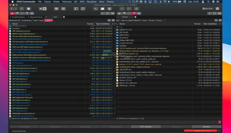The image size is (231, 133).
Task: Open file search with the magnifier toolbar icon
Action: tap(96, 9)
